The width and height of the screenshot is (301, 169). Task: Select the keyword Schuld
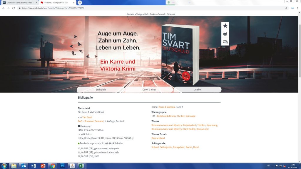[155, 147]
